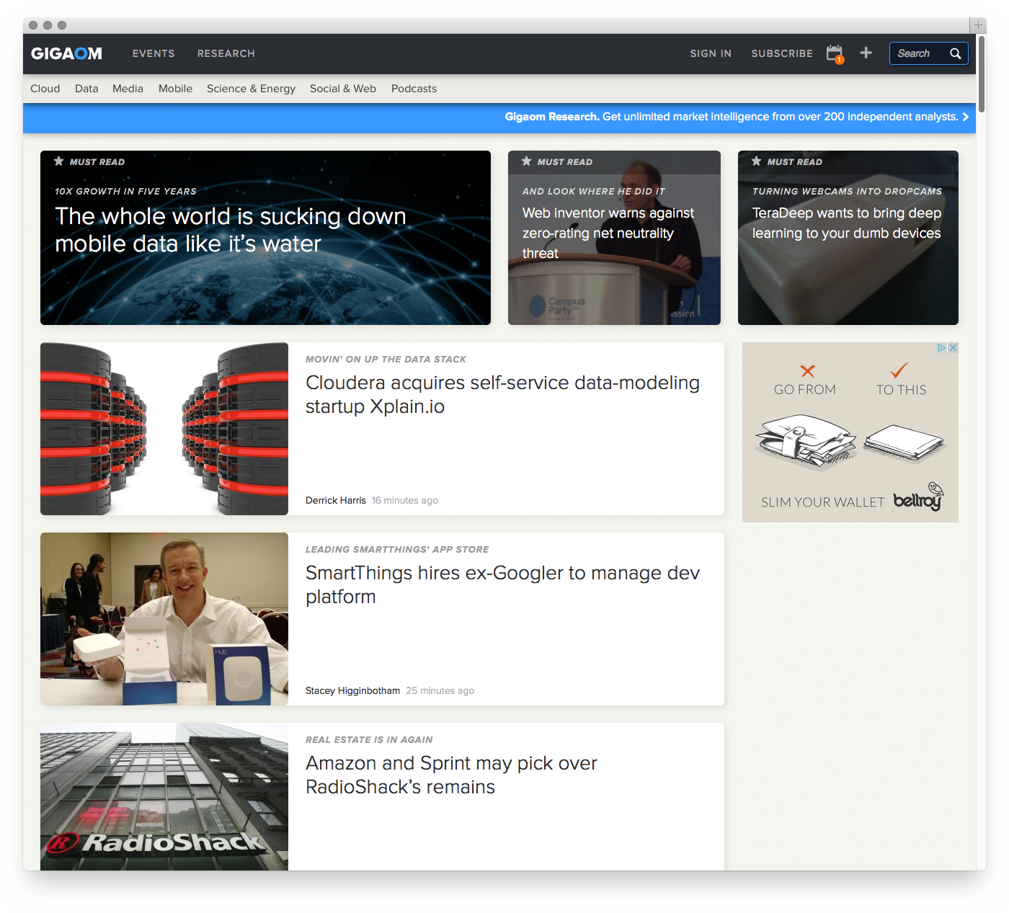The height and width of the screenshot is (913, 1009).
Task: Click the Slim Your Wallet ad
Action: pos(850,432)
